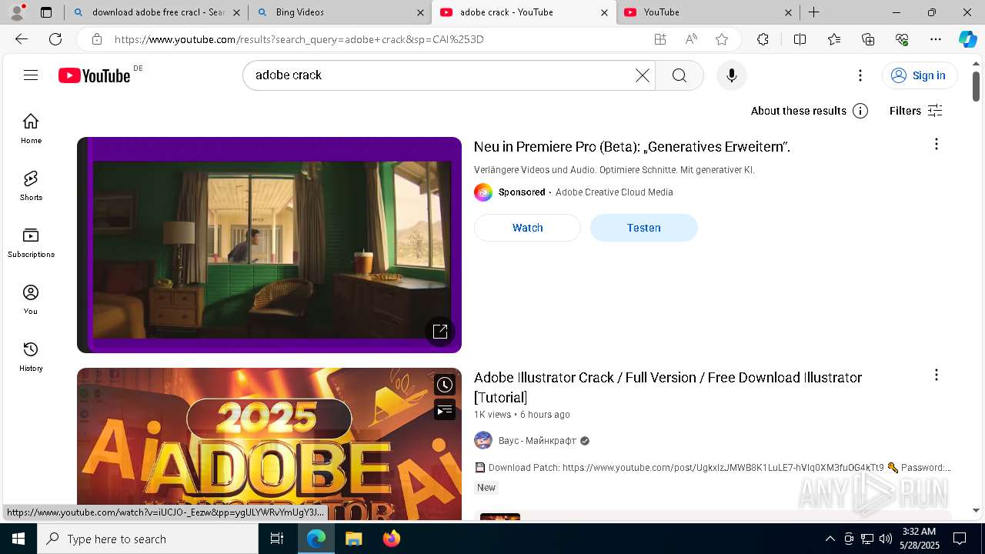Viewport: 985px width, 554px height.
Task: Open Shorts in the sidebar
Action: (31, 186)
